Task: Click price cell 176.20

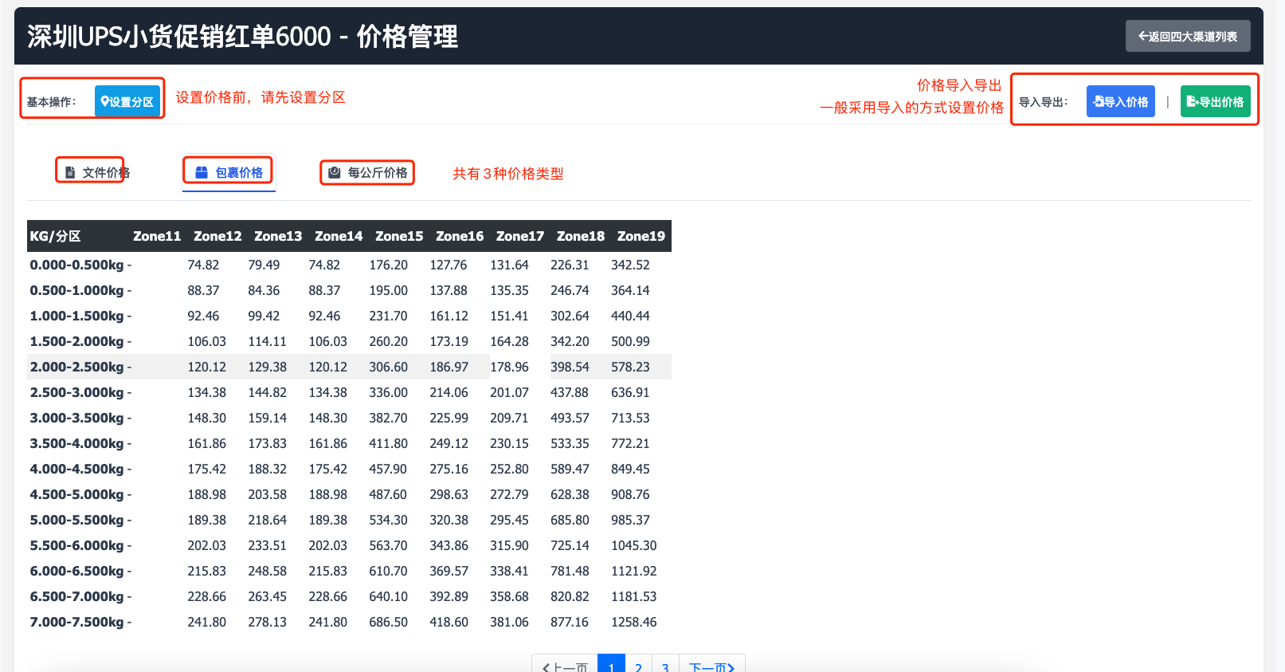Action: tap(388, 265)
